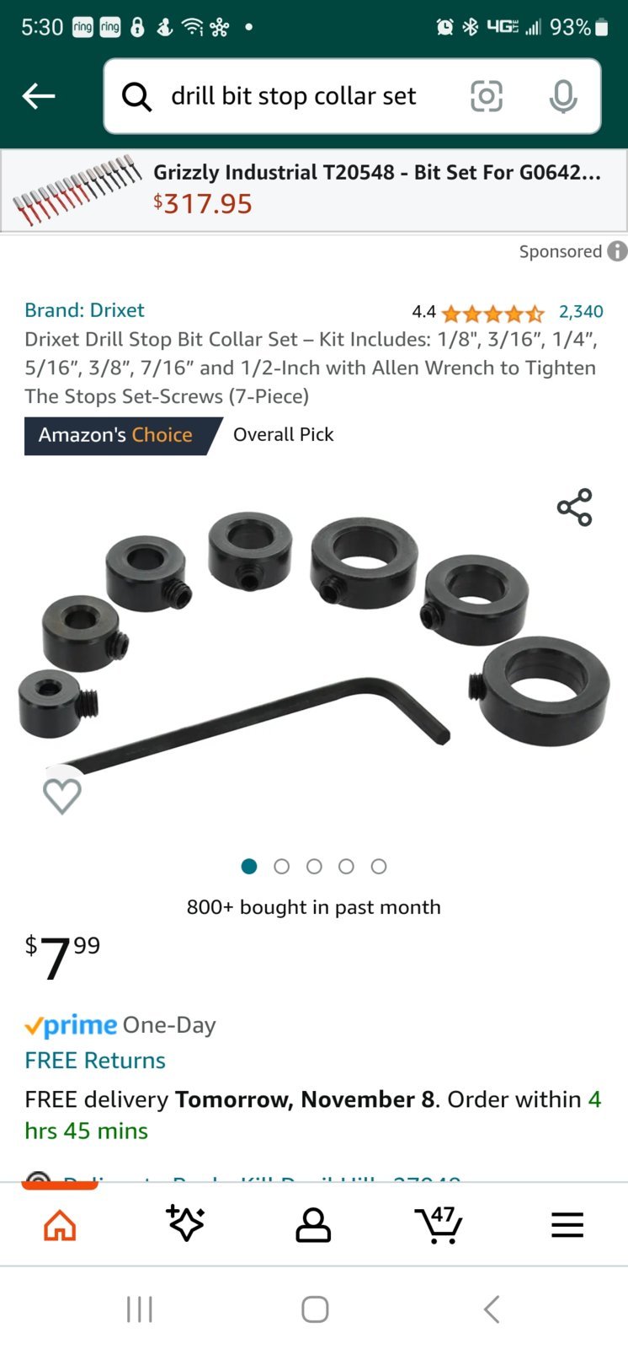Tap the Sponsored info icon
The image size is (628, 1349).
point(617,251)
